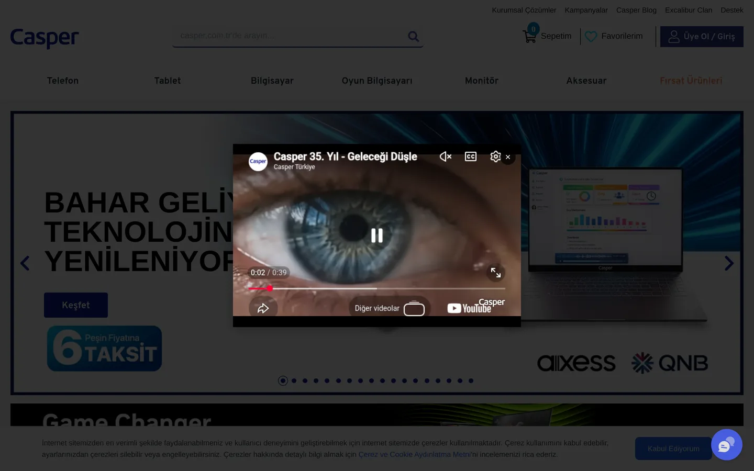Select the first carousel dot
The height and width of the screenshot is (471, 754).
pos(283,381)
